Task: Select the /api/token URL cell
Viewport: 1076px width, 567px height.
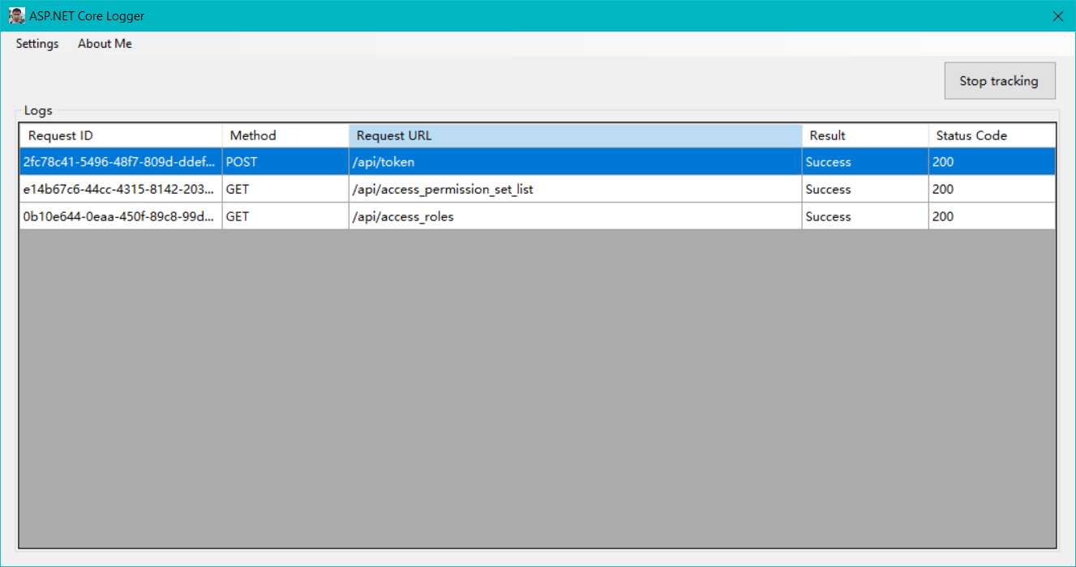Action: tap(576, 162)
